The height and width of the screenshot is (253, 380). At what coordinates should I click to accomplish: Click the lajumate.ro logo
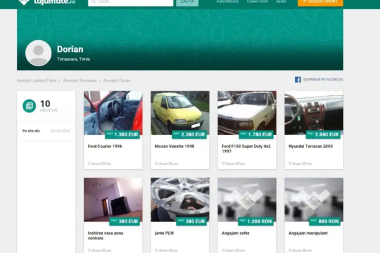tap(47, 2)
